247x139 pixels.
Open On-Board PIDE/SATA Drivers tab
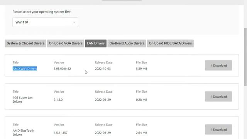pyautogui.click(x=170, y=43)
